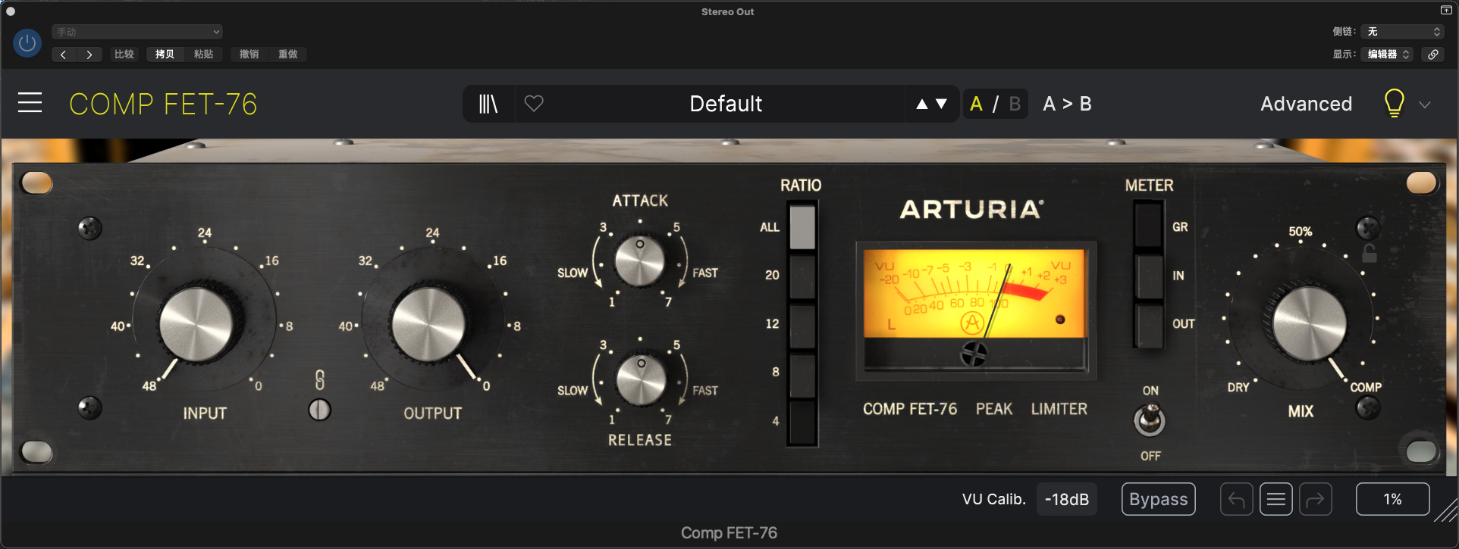The width and height of the screenshot is (1459, 549).
Task: Copy settings with A > B button
Action: tap(1067, 104)
